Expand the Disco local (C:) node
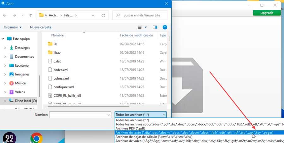The width and height of the screenshot is (284, 143). tap(5, 101)
